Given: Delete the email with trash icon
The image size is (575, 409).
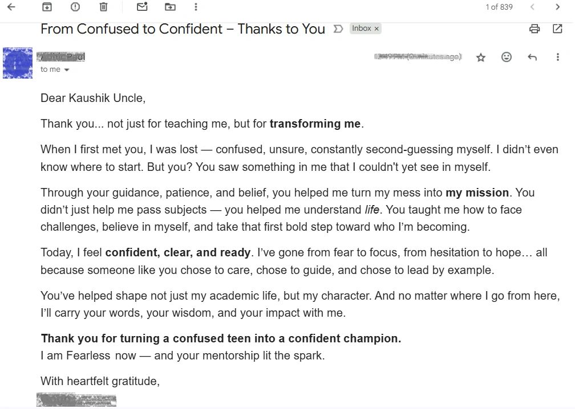Looking at the screenshot, I should point(103,7).
